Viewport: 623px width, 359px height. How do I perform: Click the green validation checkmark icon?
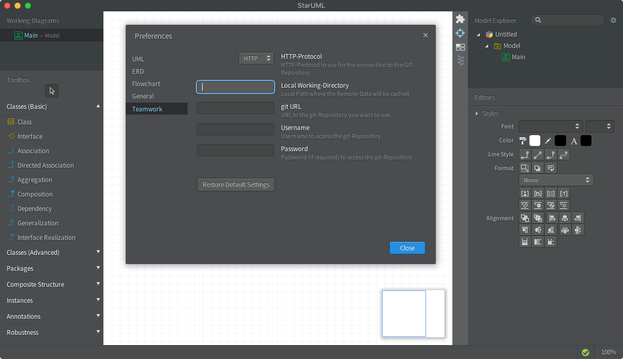coord(585,352)
